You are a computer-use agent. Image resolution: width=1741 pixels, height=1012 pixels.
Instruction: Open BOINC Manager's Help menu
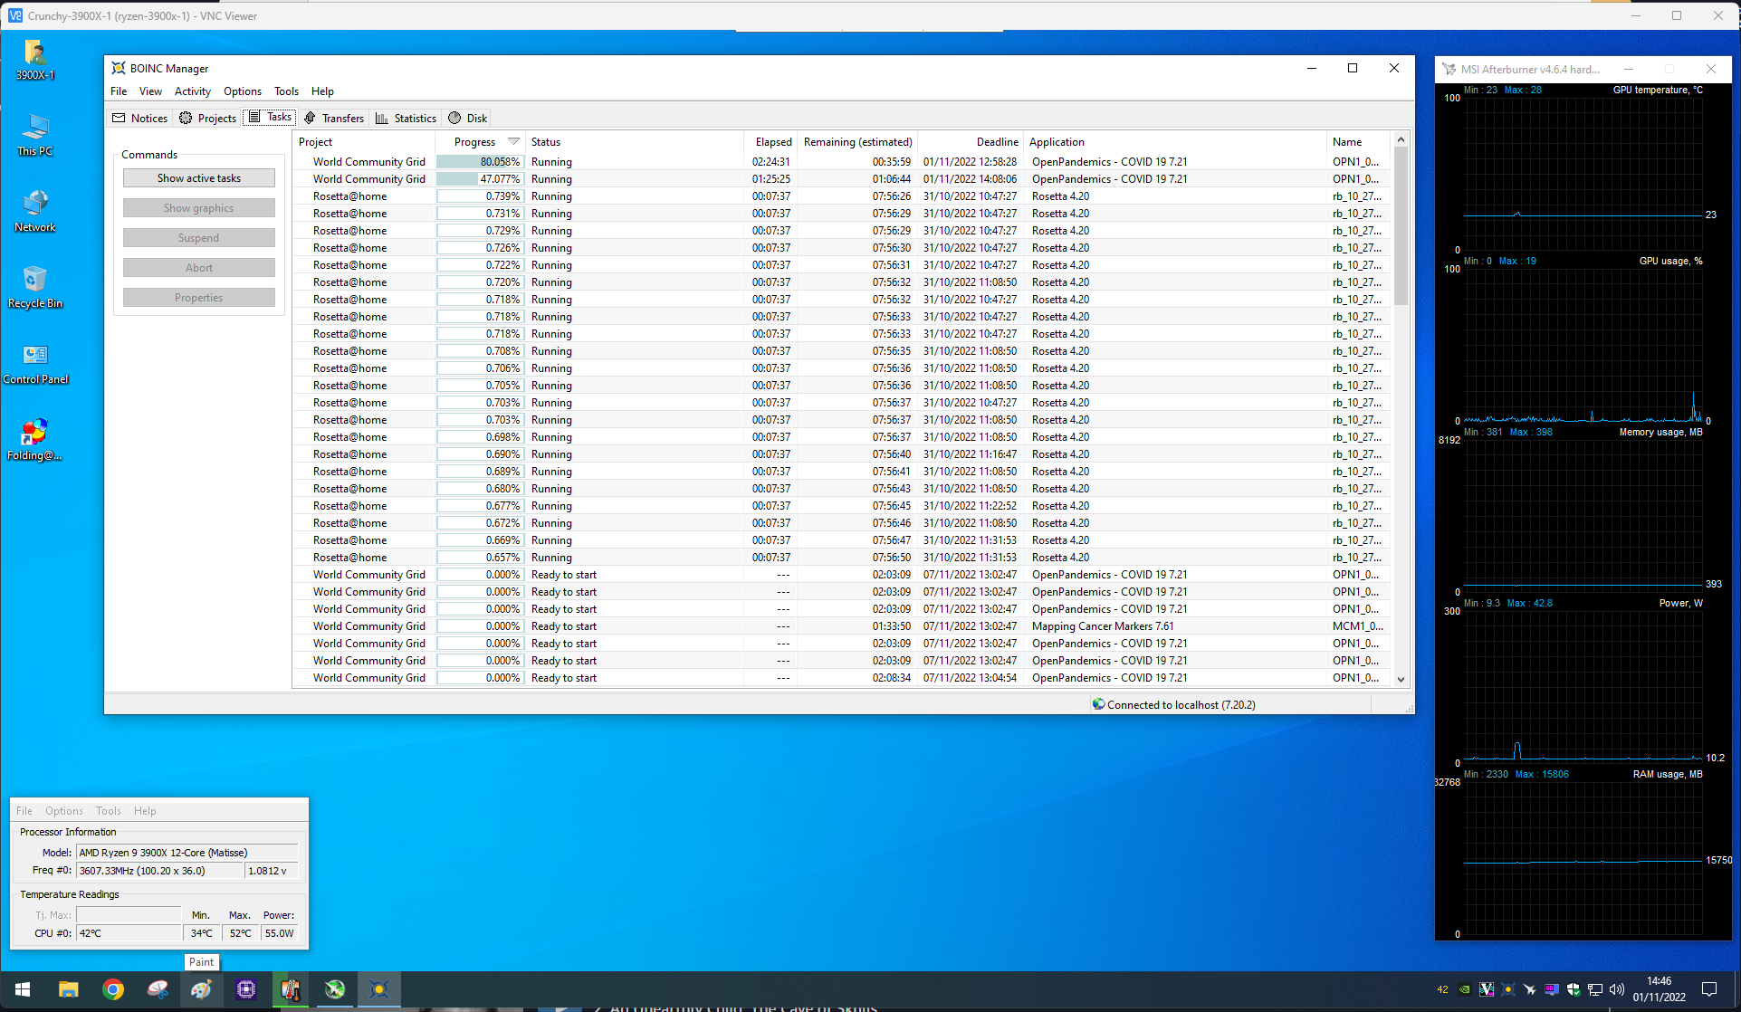pyautogui.click(x=322, y=91)
